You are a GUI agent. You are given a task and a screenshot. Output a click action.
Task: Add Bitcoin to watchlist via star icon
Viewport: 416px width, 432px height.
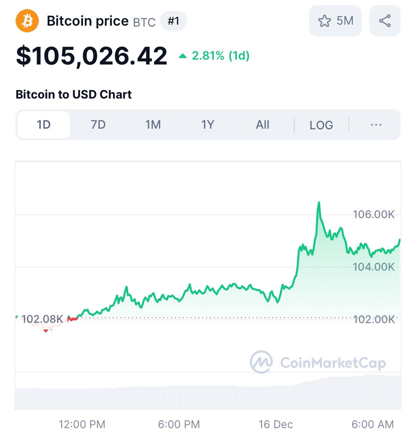tap(324, 21)
